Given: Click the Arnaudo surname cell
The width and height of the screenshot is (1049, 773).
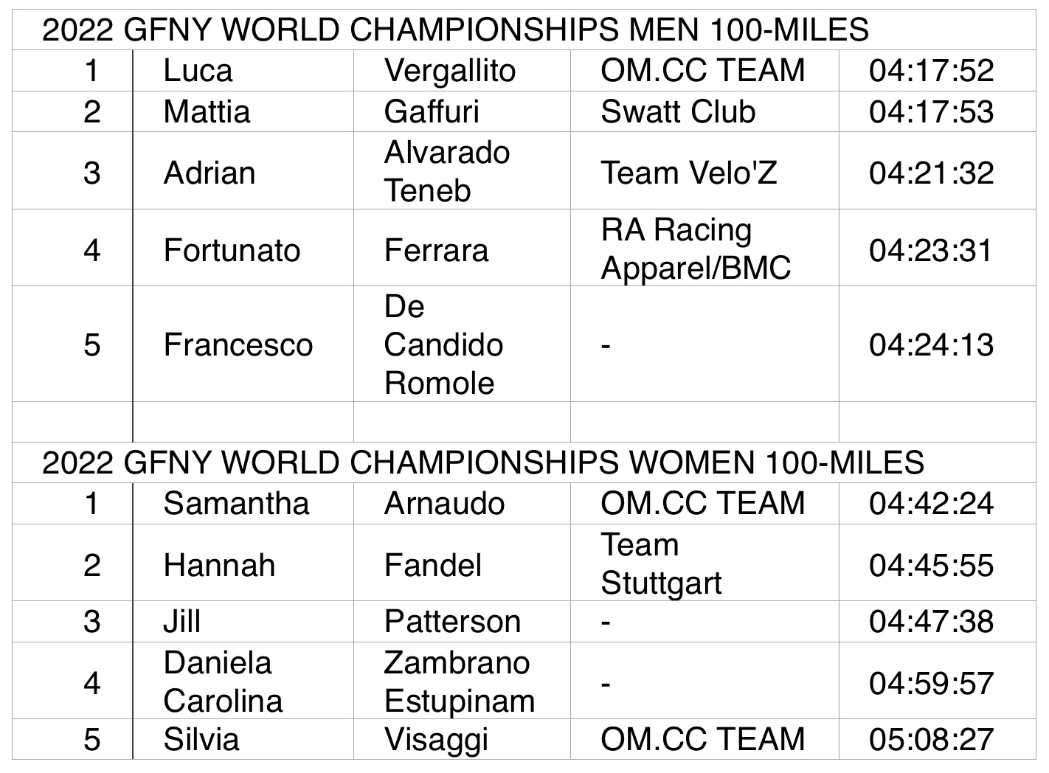Looking at the screenshot, I should (444, 504).
